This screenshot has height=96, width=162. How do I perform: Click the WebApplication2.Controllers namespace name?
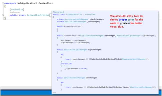[x=35, y=3]
